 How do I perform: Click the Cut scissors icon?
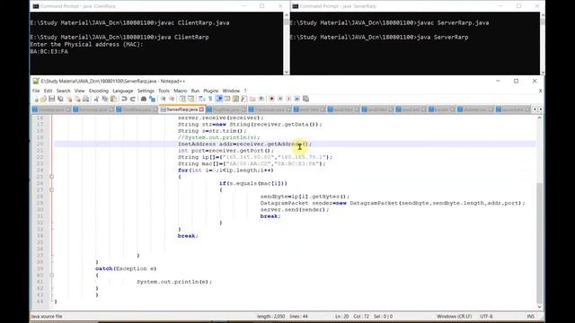point(96,99)
